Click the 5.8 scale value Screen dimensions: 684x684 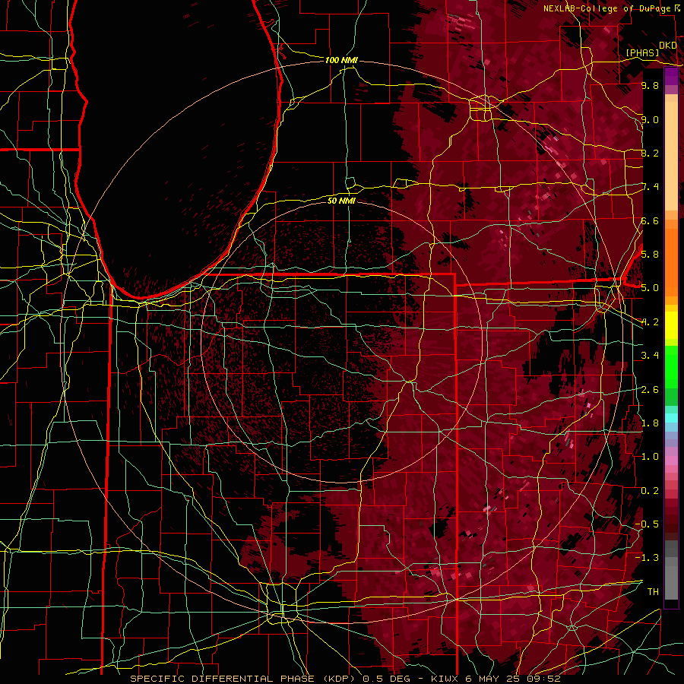coord(650,255)
